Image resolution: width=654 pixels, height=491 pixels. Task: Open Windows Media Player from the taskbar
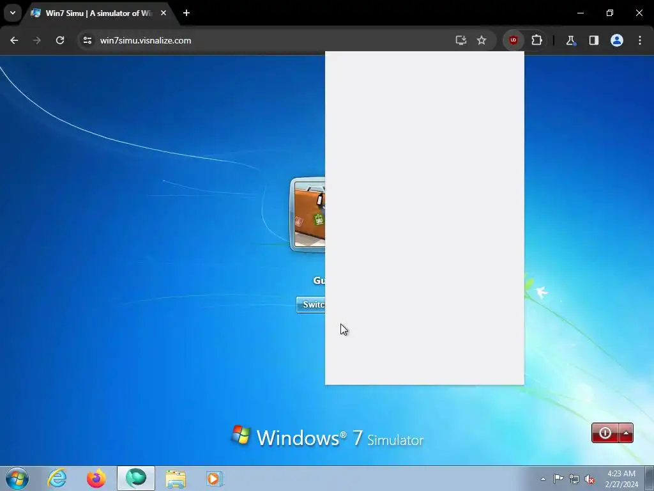pyautogui.click(x=215, y=478)
